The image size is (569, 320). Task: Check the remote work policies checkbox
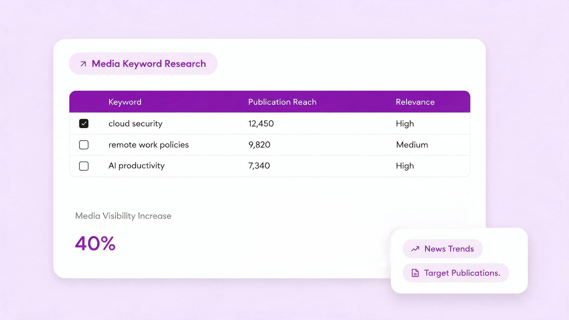[84, 145]
